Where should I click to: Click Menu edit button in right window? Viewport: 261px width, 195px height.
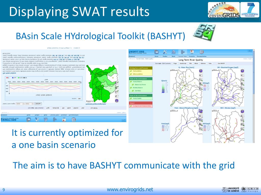(x=196, y=63)
